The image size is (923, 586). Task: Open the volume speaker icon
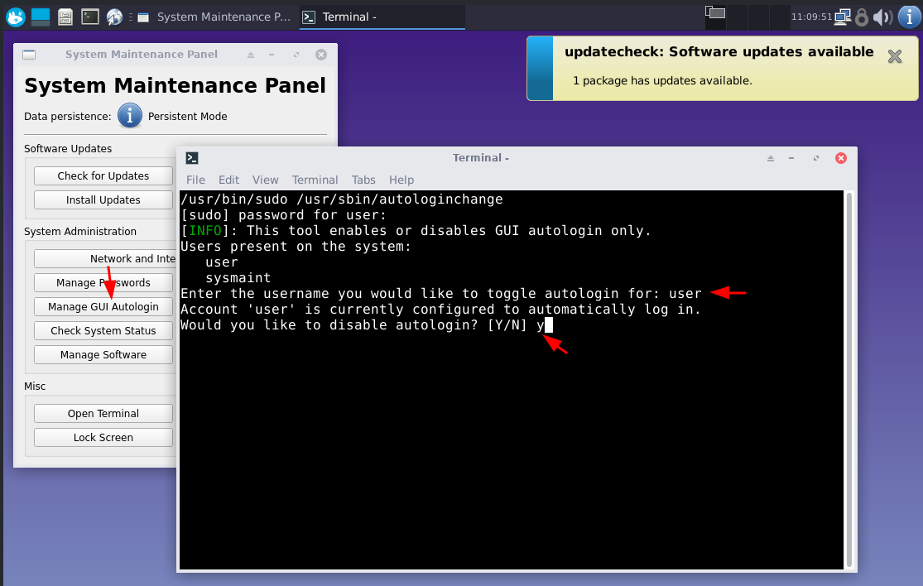tap(882, 17)
